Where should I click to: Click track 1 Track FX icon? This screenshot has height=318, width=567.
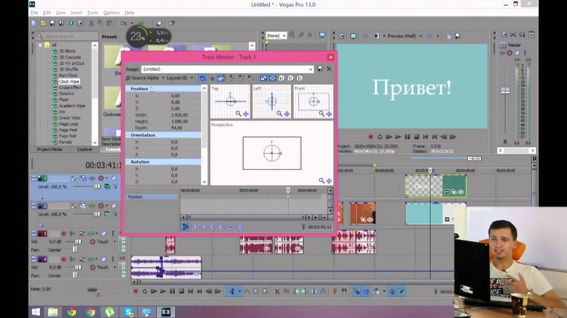92,178
